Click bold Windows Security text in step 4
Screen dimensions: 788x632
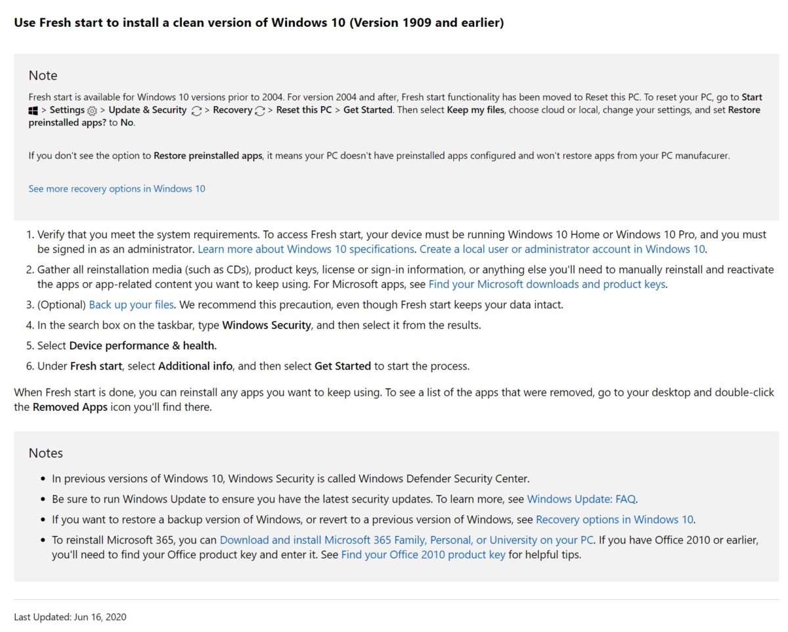click(267, 325)
